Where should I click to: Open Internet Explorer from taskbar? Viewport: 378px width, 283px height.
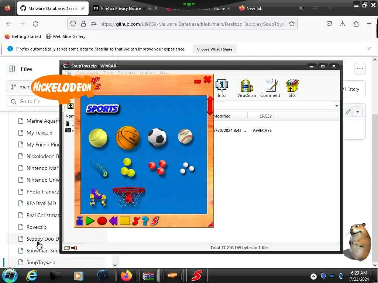click(x=32, y=275)
